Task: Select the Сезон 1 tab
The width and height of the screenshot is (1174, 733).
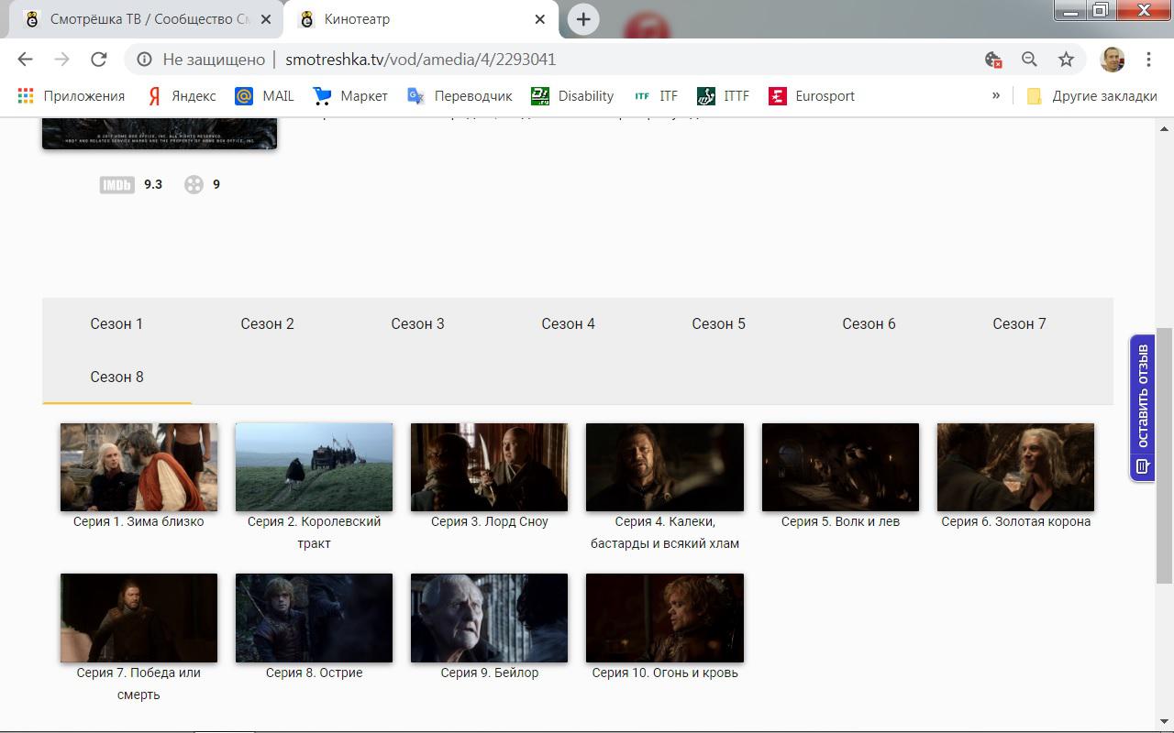Action: pos(116,323)
